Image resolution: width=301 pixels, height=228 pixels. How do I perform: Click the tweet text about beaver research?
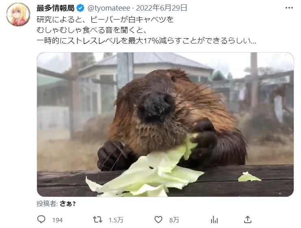[146, 30]
